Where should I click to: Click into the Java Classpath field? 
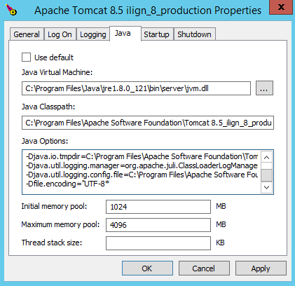[148, 123]
